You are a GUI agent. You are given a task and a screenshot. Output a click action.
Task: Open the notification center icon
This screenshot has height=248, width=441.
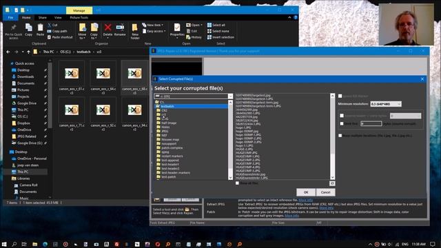[x=433, y=244]
